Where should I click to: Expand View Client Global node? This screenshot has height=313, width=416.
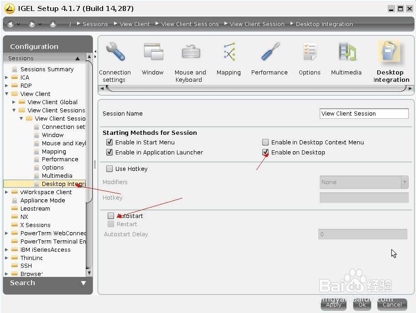tap(14, 102)
